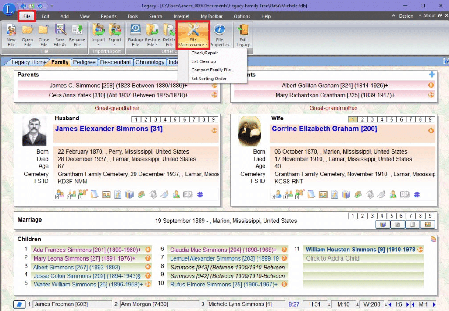449x311 pixels.
Task: Toggle wife tag box 4
Action: click(382, 119)
